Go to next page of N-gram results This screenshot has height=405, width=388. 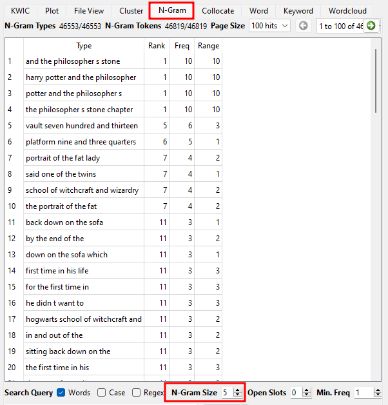[371, 26]
